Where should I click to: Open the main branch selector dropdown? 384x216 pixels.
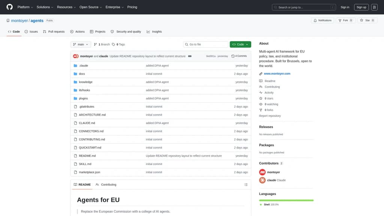pos(81,44)
